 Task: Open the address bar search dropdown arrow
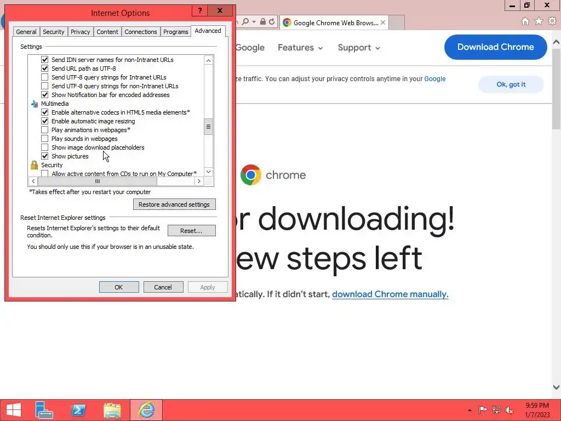(x=254, y=22)
